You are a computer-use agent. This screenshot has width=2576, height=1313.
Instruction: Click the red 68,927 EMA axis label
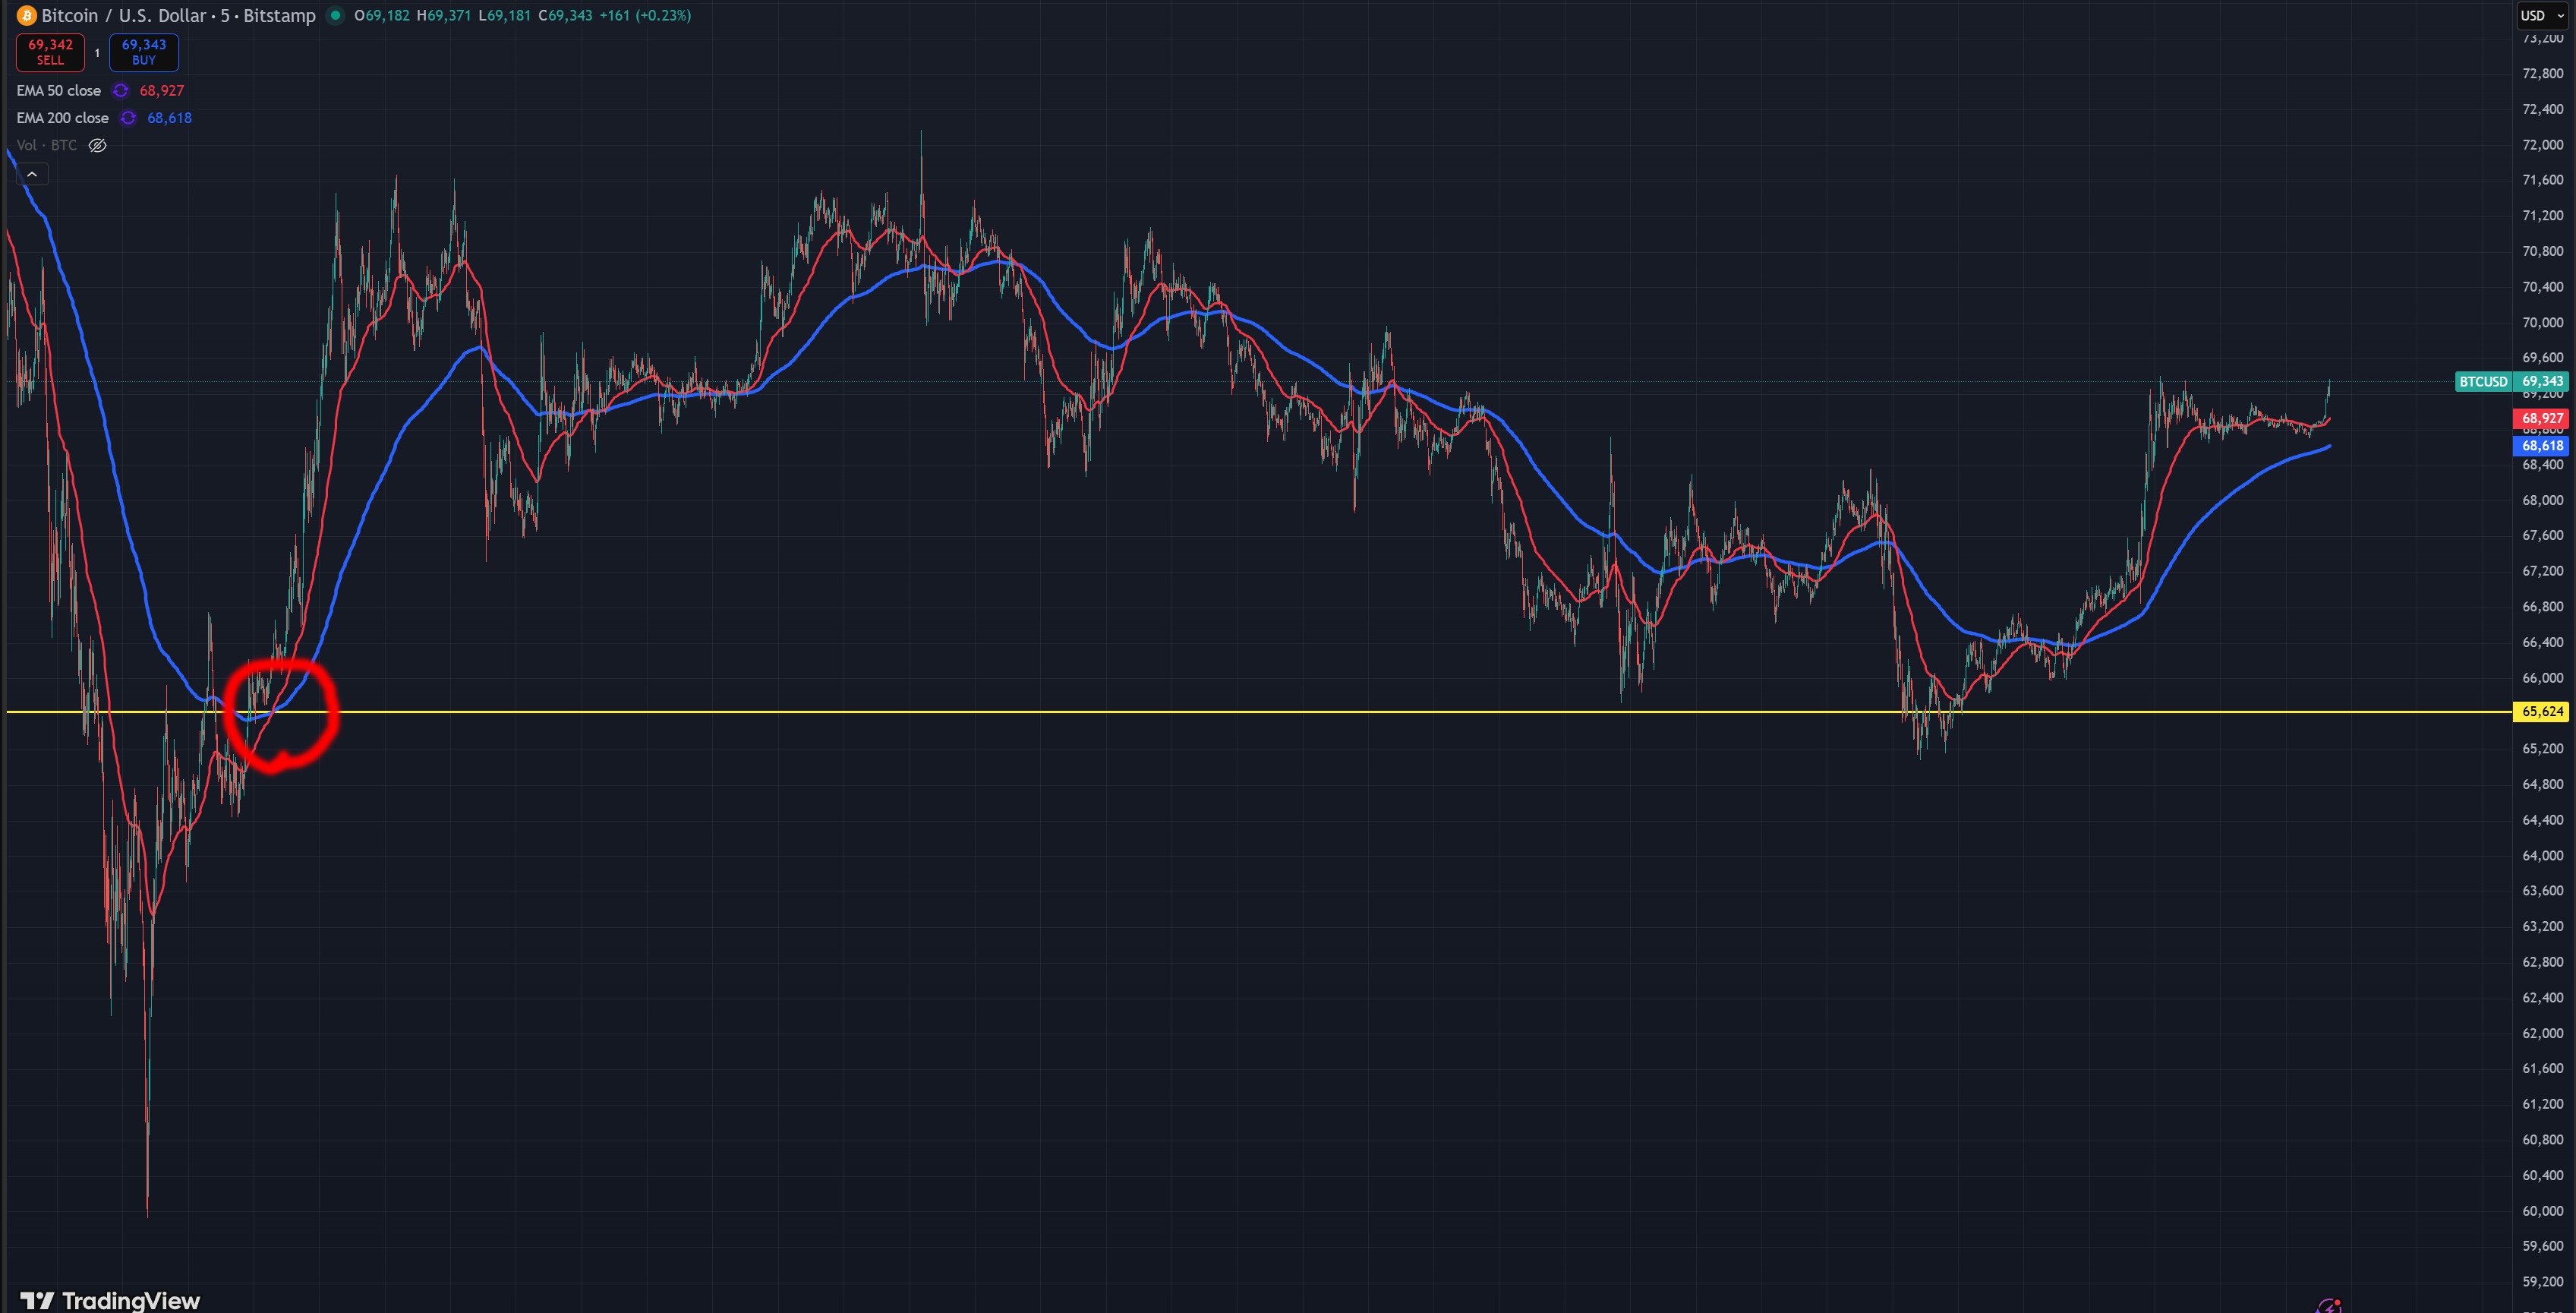pyautogui.click(x=2541, y=418)
